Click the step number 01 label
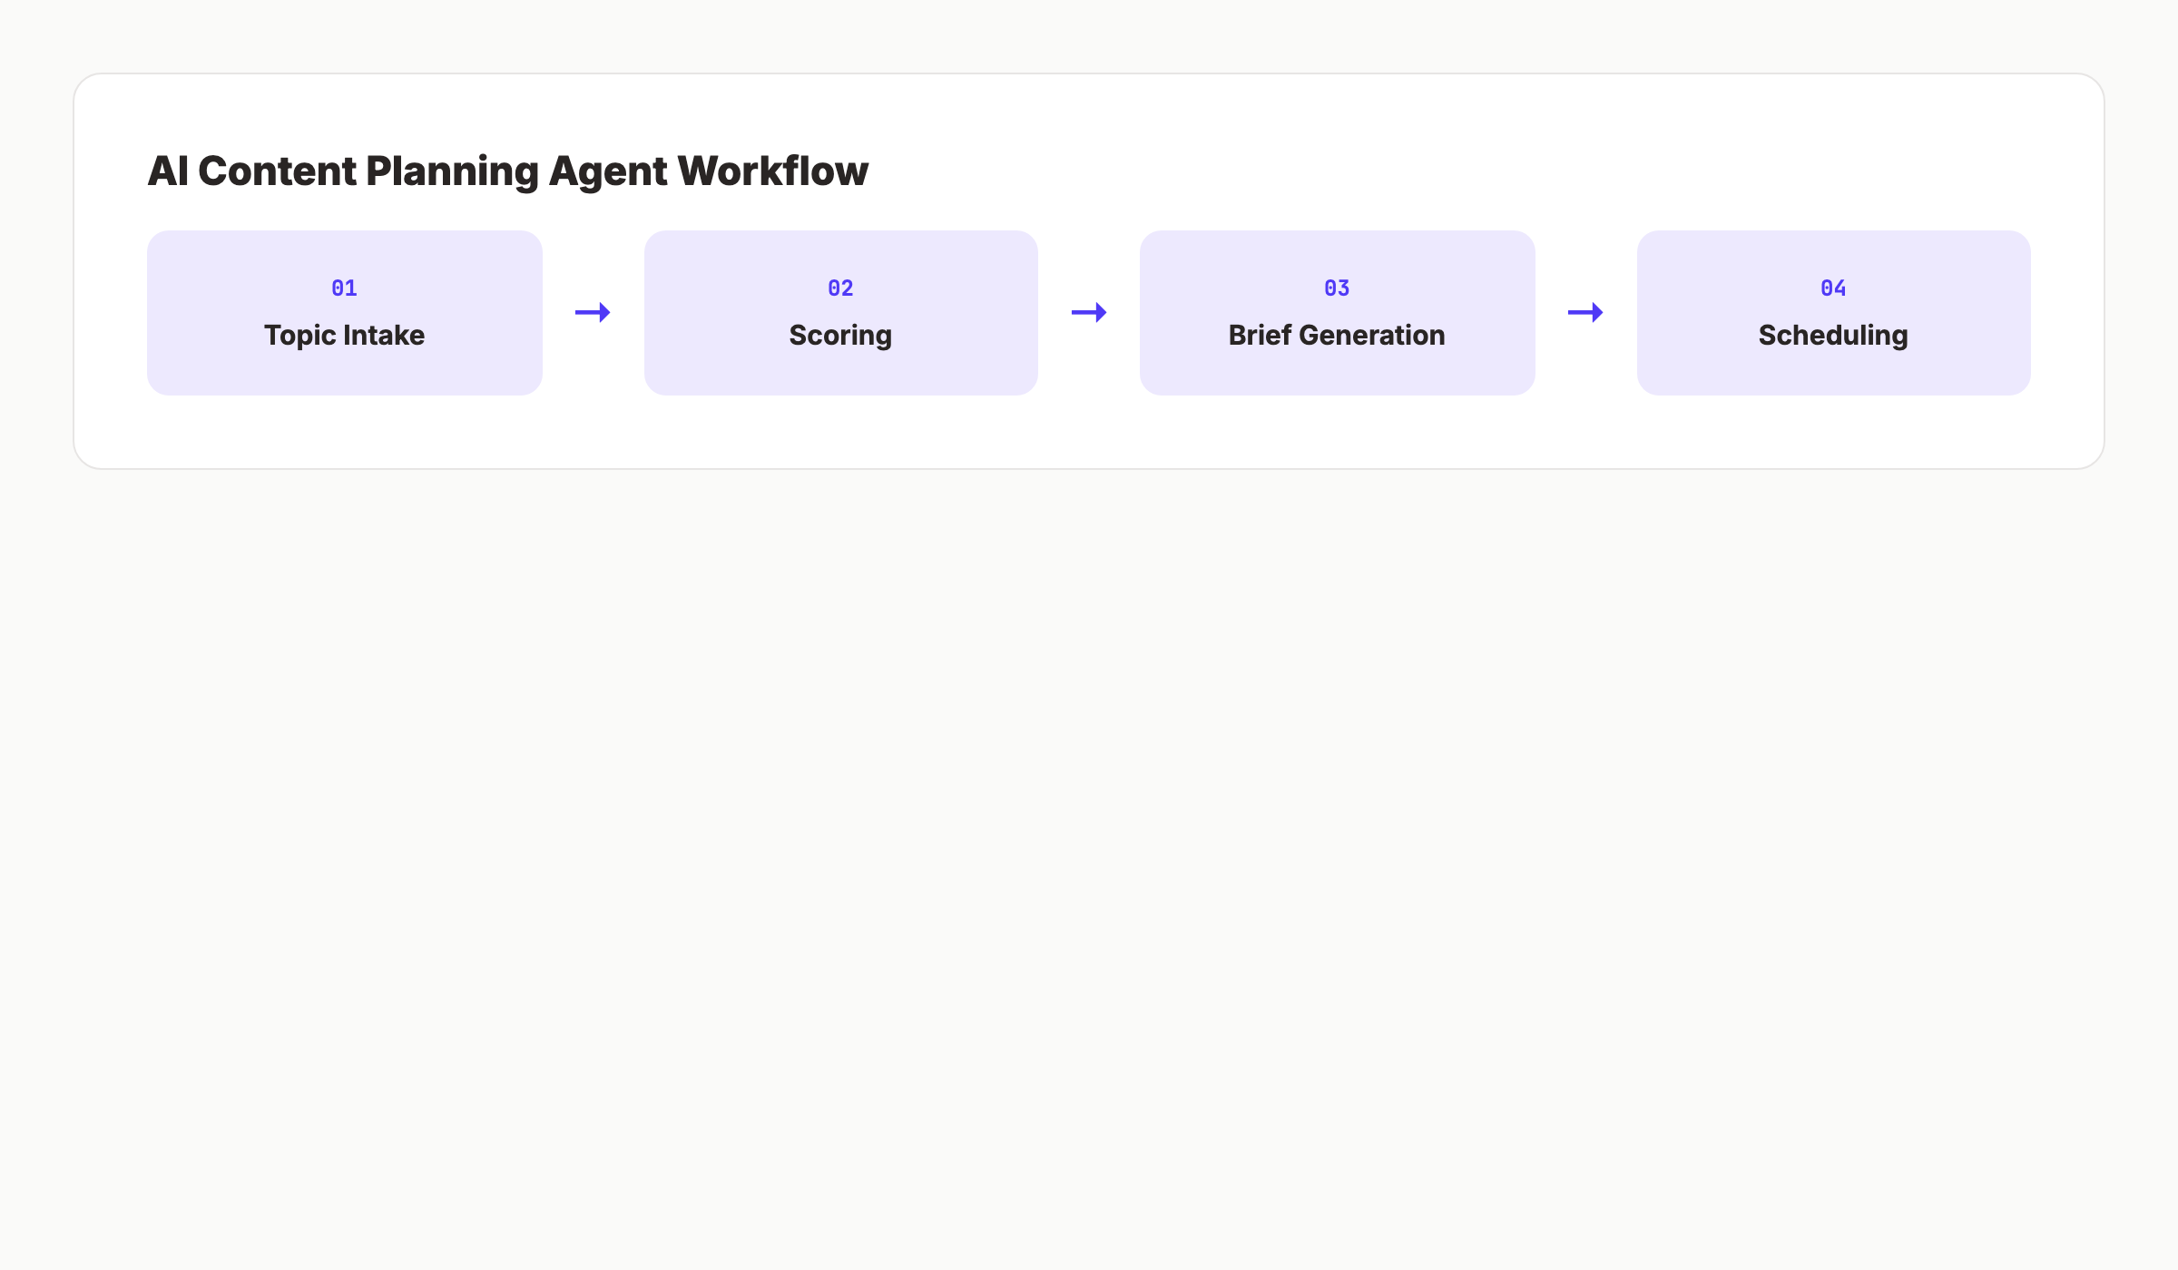Viewport: 2178px width, 1270px height. [x=345, y=288]
